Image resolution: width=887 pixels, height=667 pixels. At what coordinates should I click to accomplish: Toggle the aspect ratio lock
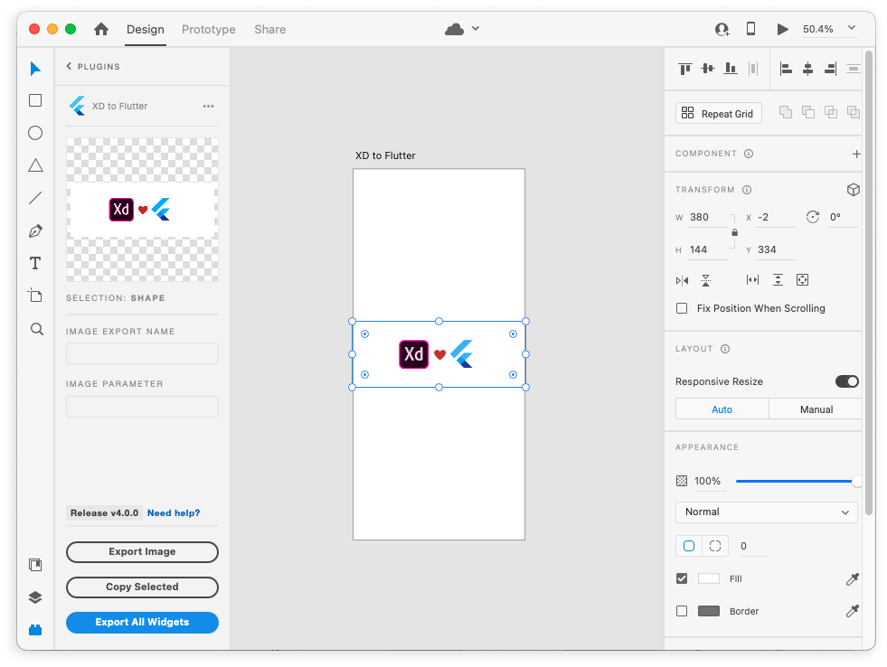pos(734,232)
